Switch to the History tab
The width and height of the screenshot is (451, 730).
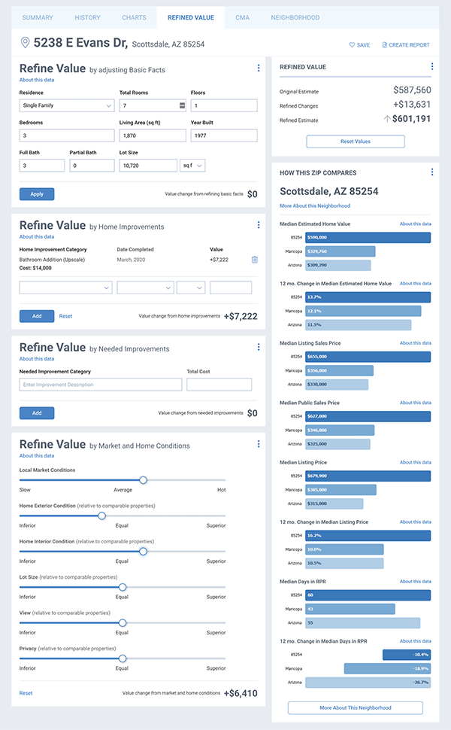87,18
